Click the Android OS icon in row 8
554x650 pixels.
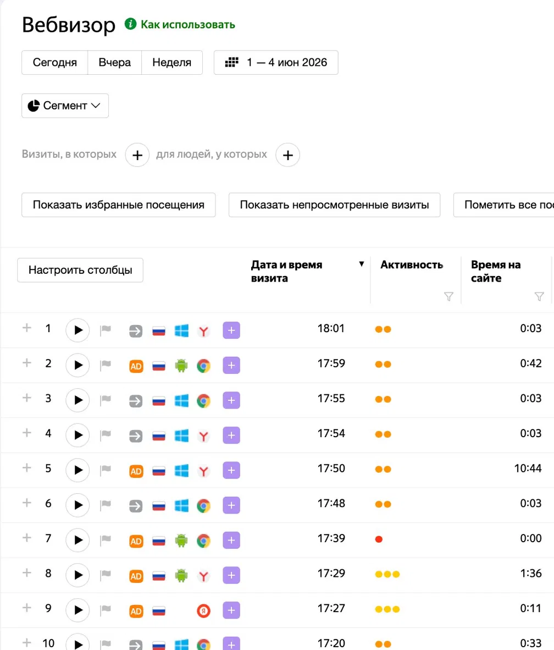[181, 575]
